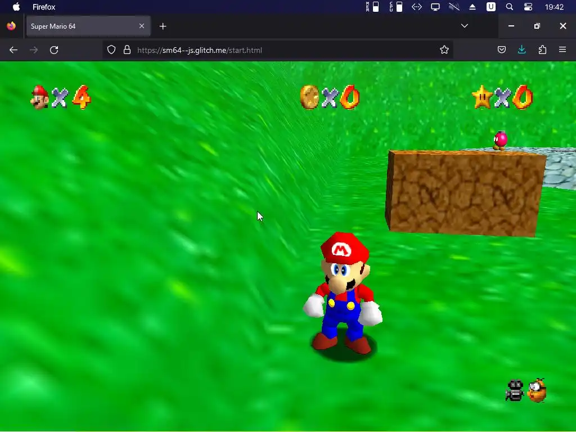Image resolution: width=576 pixels, height=432 pixels.
Task: Click the 19:42 clock
Action: [x=554, y=7]
